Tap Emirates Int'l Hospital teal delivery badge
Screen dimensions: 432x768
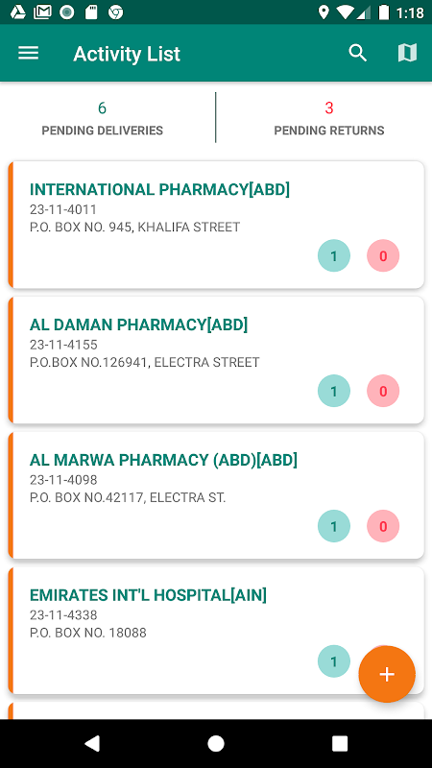334,661
